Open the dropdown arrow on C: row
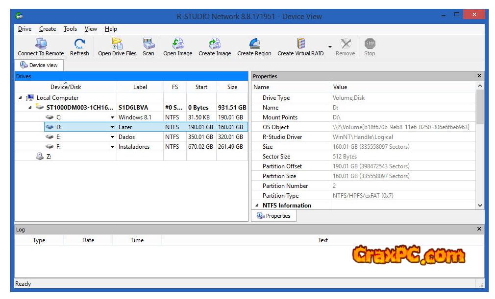This screenshot has height=299, width=495. click(x=112, y=117)
